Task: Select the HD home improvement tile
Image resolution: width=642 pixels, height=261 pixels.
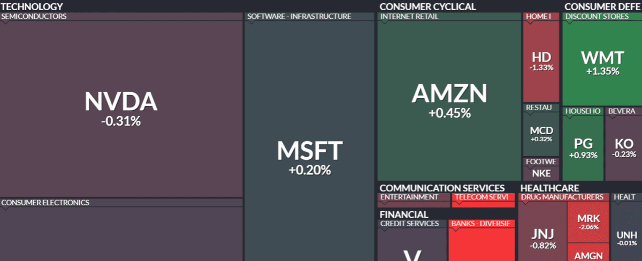Action: tap(541, 60)
